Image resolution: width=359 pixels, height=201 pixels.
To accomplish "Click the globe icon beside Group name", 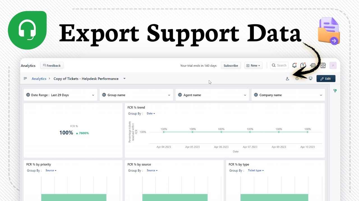I will tap(104, 95).
